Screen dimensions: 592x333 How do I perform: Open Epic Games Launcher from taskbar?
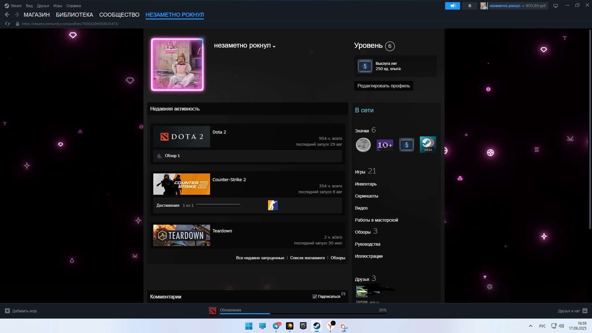(303, 326)
